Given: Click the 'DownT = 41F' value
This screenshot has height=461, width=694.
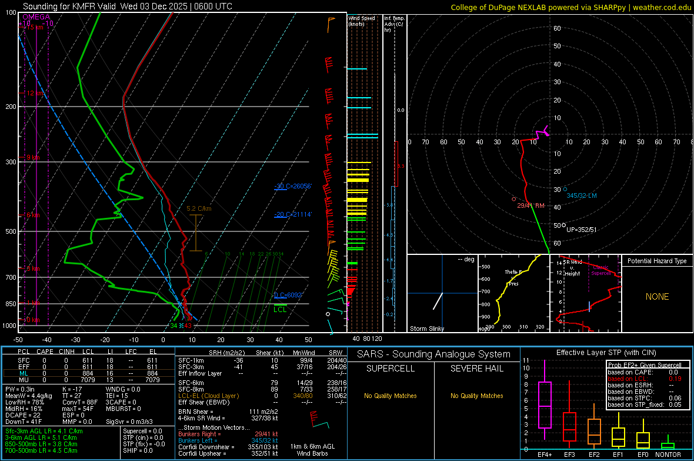Looking at the screenshot, I should click(x=24, y=422).
